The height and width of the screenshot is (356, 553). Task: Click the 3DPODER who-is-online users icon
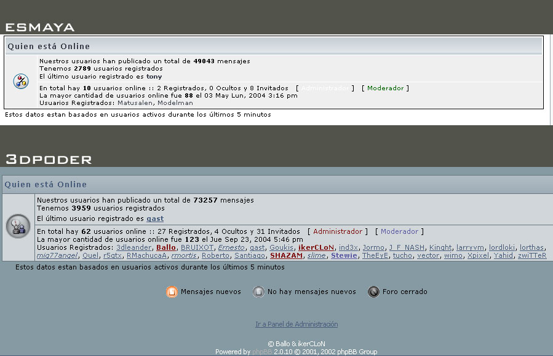click(18, 226)
